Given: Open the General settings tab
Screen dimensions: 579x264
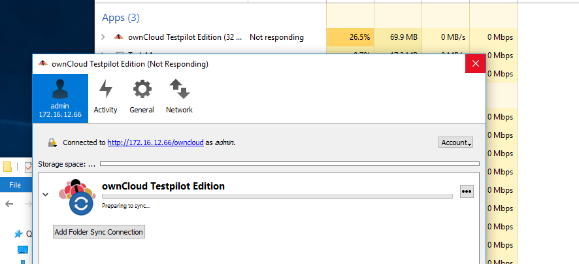Looking at the screenshot, I should [142, 97].
